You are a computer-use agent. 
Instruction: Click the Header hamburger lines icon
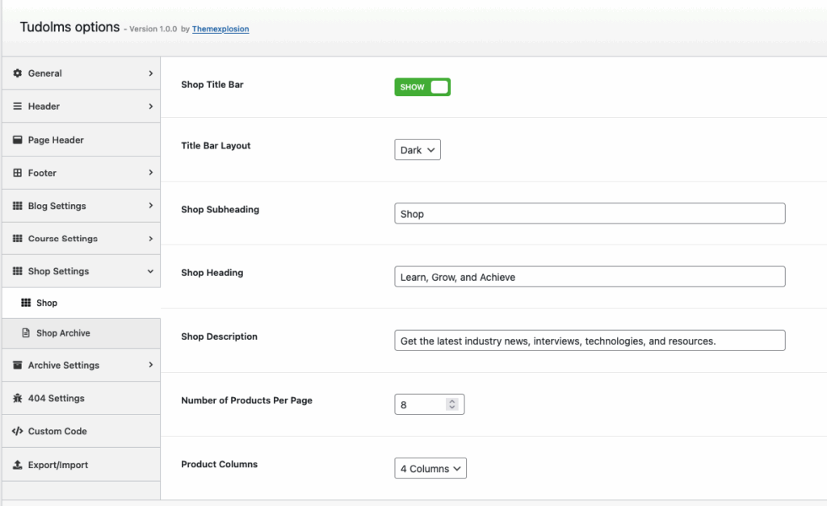point(18,107)
